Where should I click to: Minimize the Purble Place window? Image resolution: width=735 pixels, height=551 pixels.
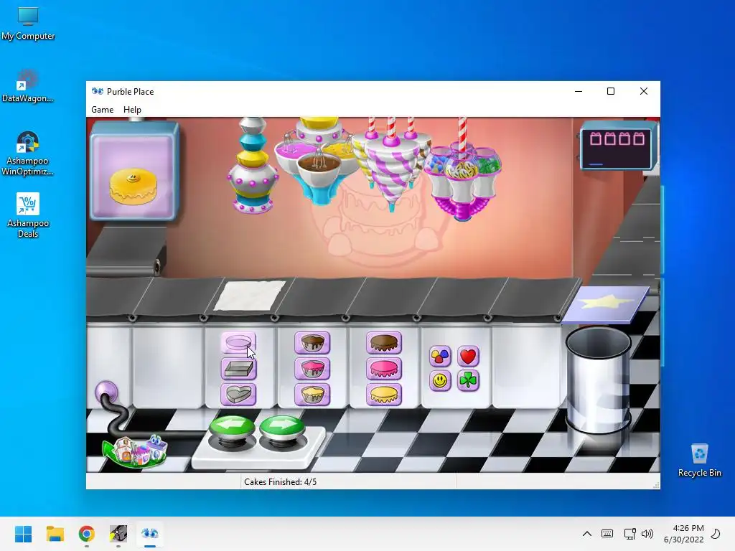(579, 91)
